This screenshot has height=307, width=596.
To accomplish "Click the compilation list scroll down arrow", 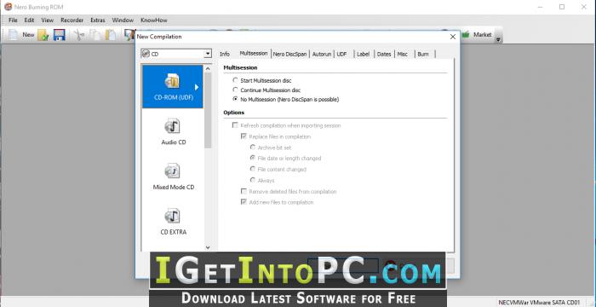I will pyautogui.click(x=208, y=247).
